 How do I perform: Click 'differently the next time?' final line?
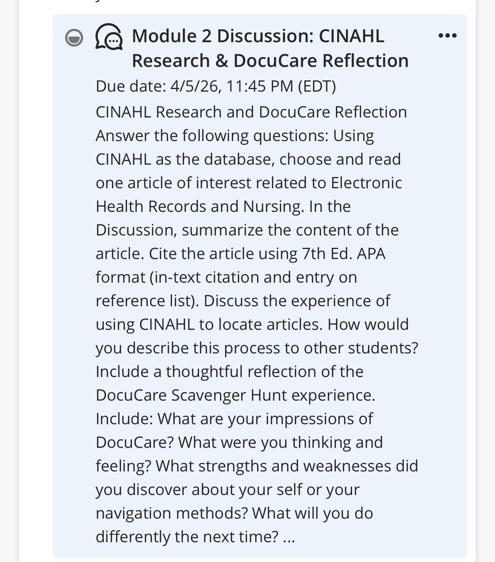point(187,537)
